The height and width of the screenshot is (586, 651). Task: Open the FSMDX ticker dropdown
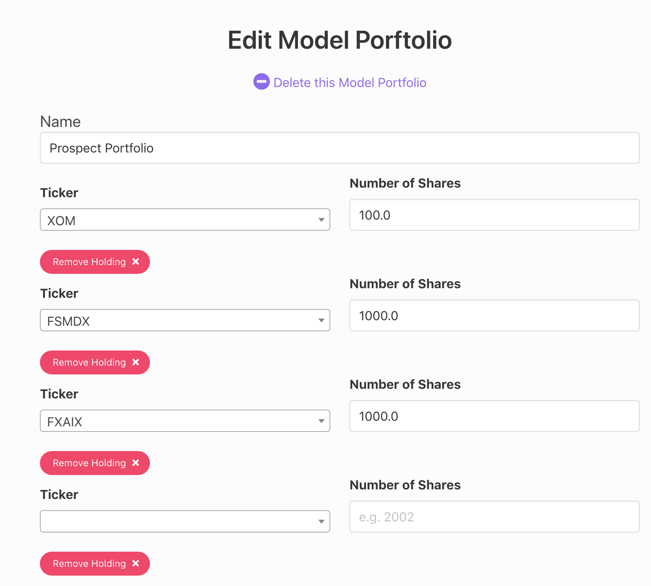click(x=185, y=320)
